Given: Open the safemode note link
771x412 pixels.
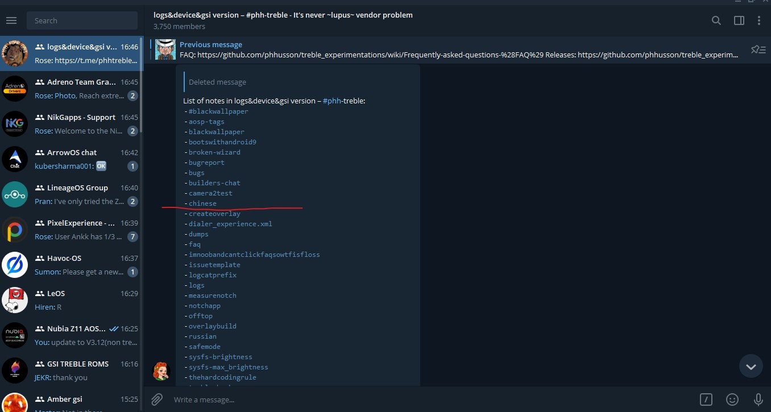Looking at the screenshot, I should pyautogui.click(x=205, y=347).
